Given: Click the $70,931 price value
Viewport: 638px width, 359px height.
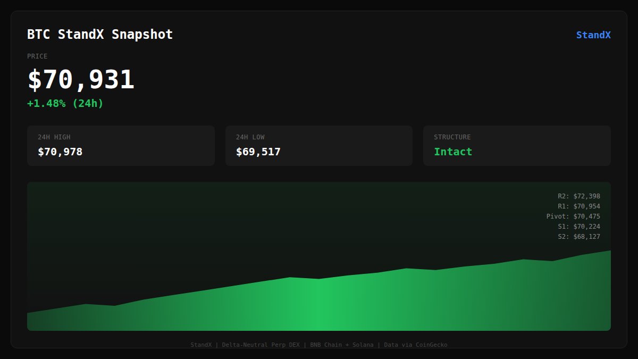Looking at the screenshot, I should pos(81,80).
